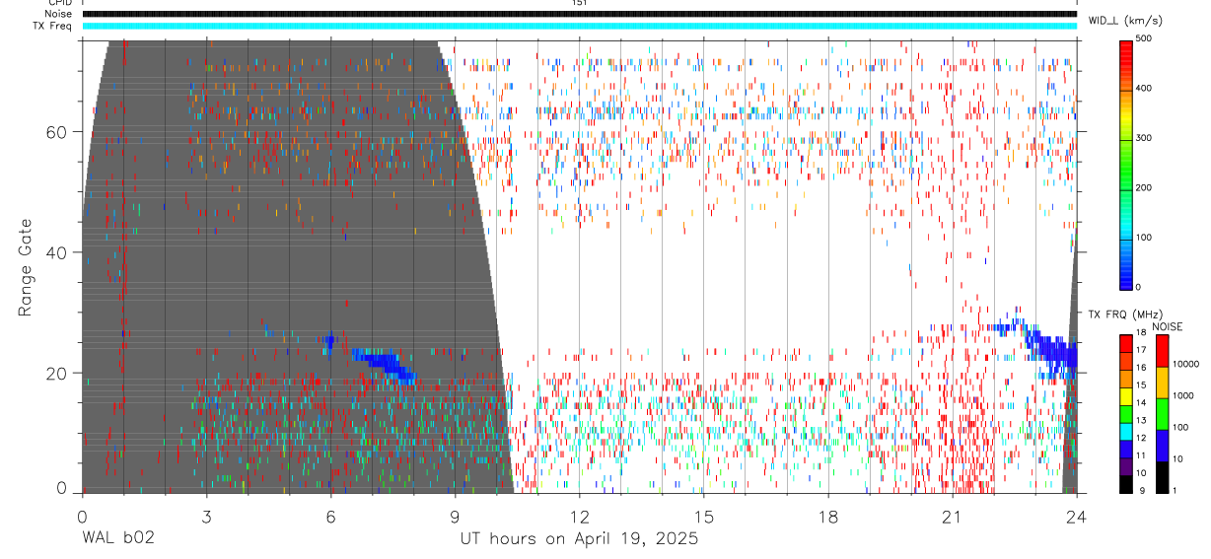Click the 'TX Freq' row label
The height and width of the screenshot is (559, 1211).
tap(53, 26)
